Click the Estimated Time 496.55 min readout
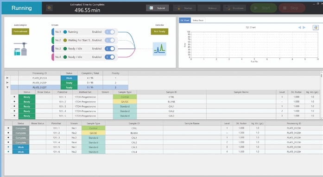Screen dimensions: 323x177 coord(87,10)
